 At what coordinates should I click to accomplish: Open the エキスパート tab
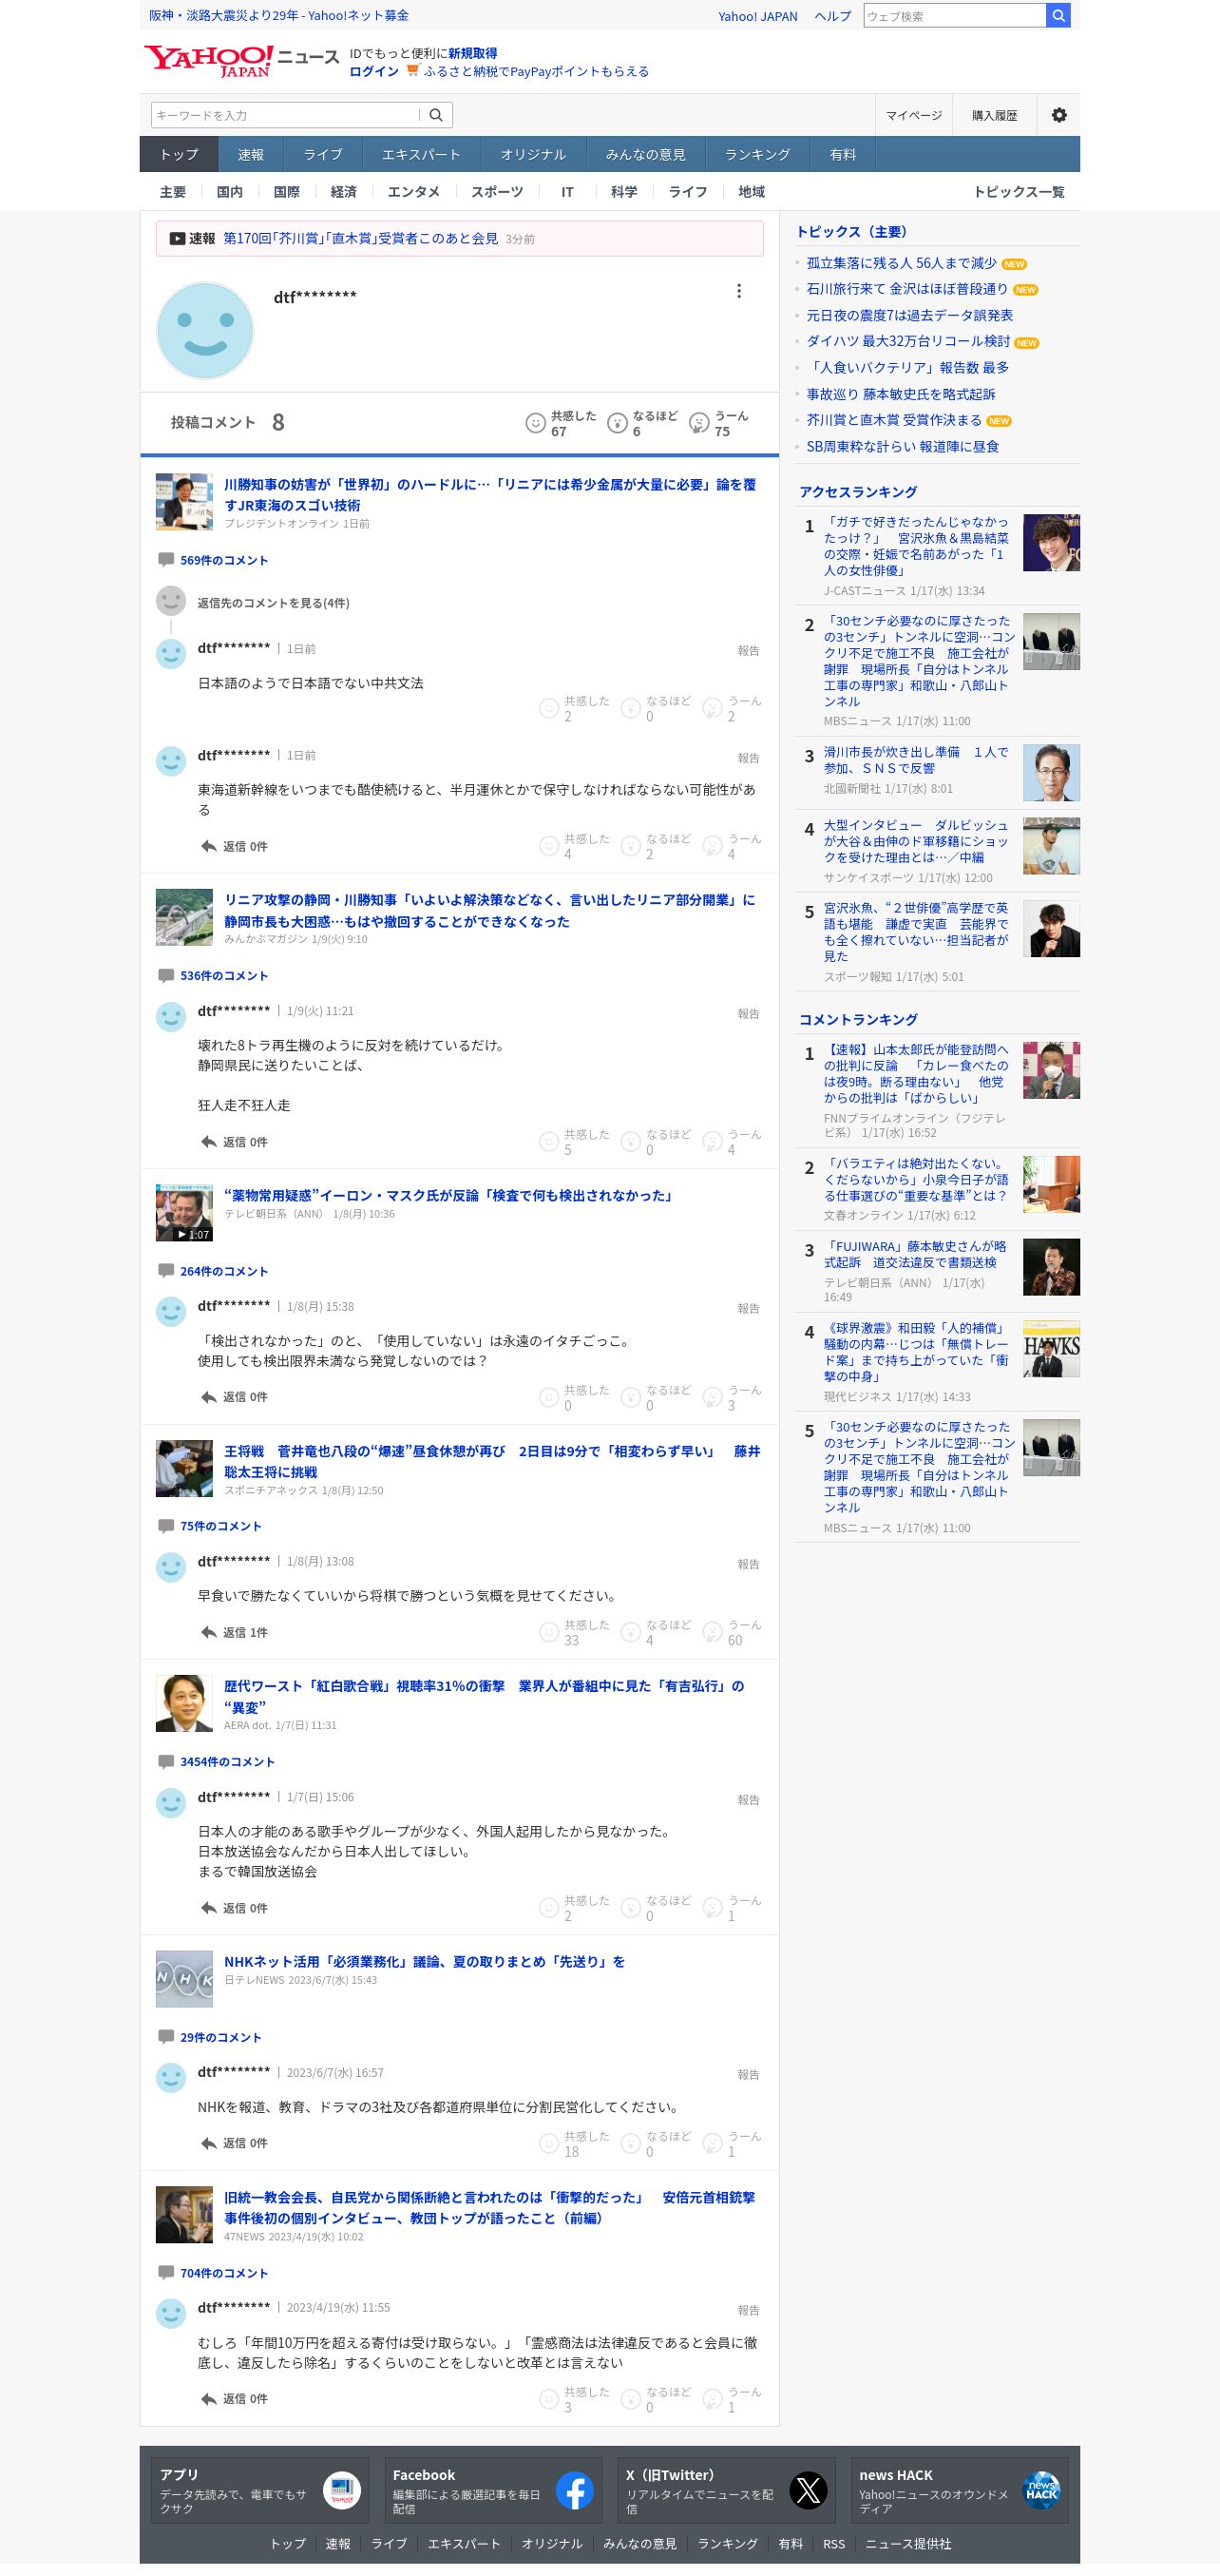point(421,155)
